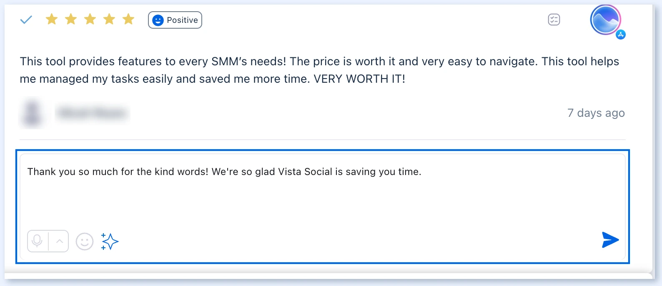The width and height of the screenshot is (662, 286).
Task: Open the task checklist icon
Action: click(554, 20)
